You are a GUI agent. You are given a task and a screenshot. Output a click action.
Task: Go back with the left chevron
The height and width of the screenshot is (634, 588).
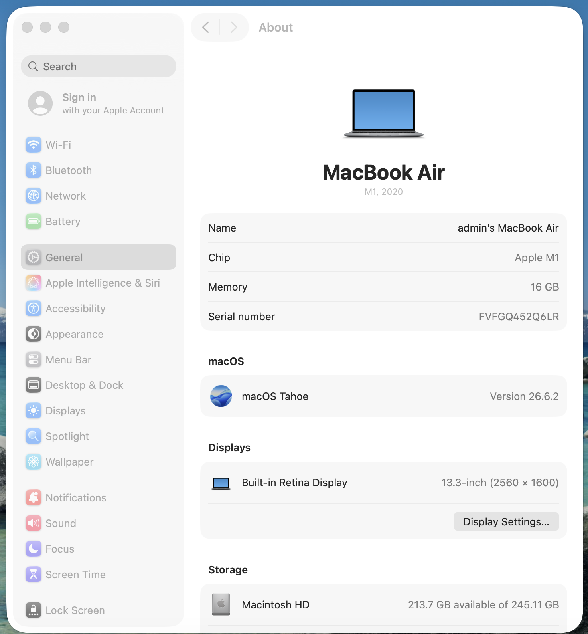206,27
